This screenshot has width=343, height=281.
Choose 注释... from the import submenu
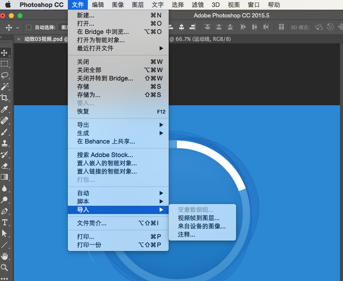pos(202,234)
